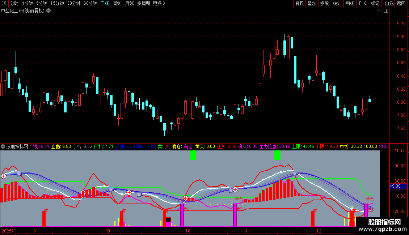This screenshot has width=409, height=235.
Task: Click the 全仓 label near month 11
Action: (x=239, y=199)
